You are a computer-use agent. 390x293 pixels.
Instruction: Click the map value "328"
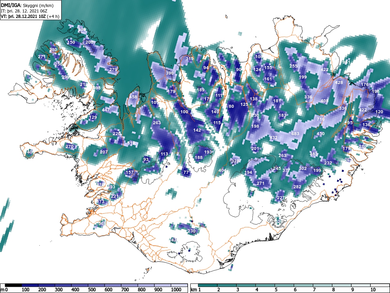coord(235,161)
